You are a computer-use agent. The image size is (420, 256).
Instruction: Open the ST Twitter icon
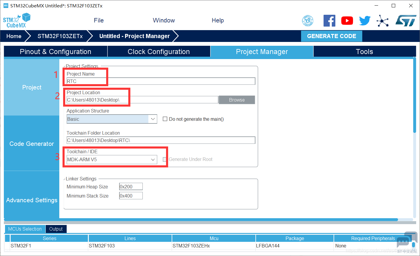(365, 21)
